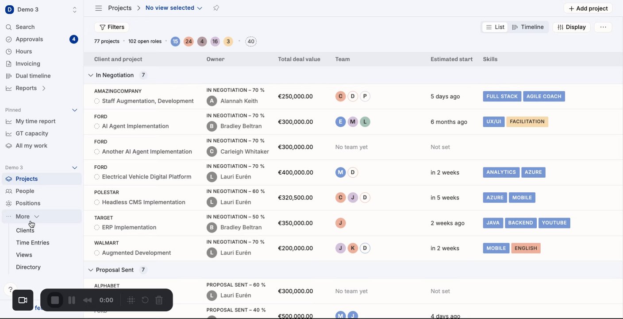Switch to the List view
Image resolution: width=623 pixels, height=319 pixels.
(x=495, y=27)
